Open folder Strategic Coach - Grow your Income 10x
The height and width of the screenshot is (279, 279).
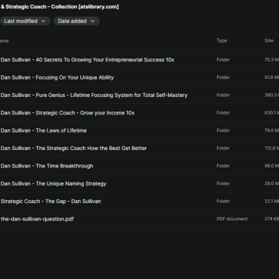point(68,113)
